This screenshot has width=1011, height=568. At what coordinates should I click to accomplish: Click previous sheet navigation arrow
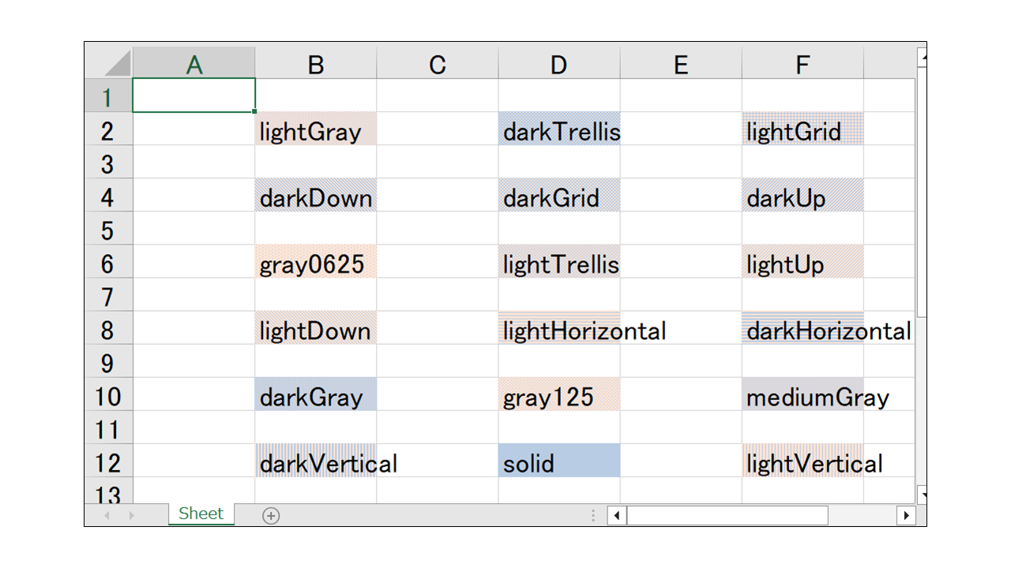(107, 516)
